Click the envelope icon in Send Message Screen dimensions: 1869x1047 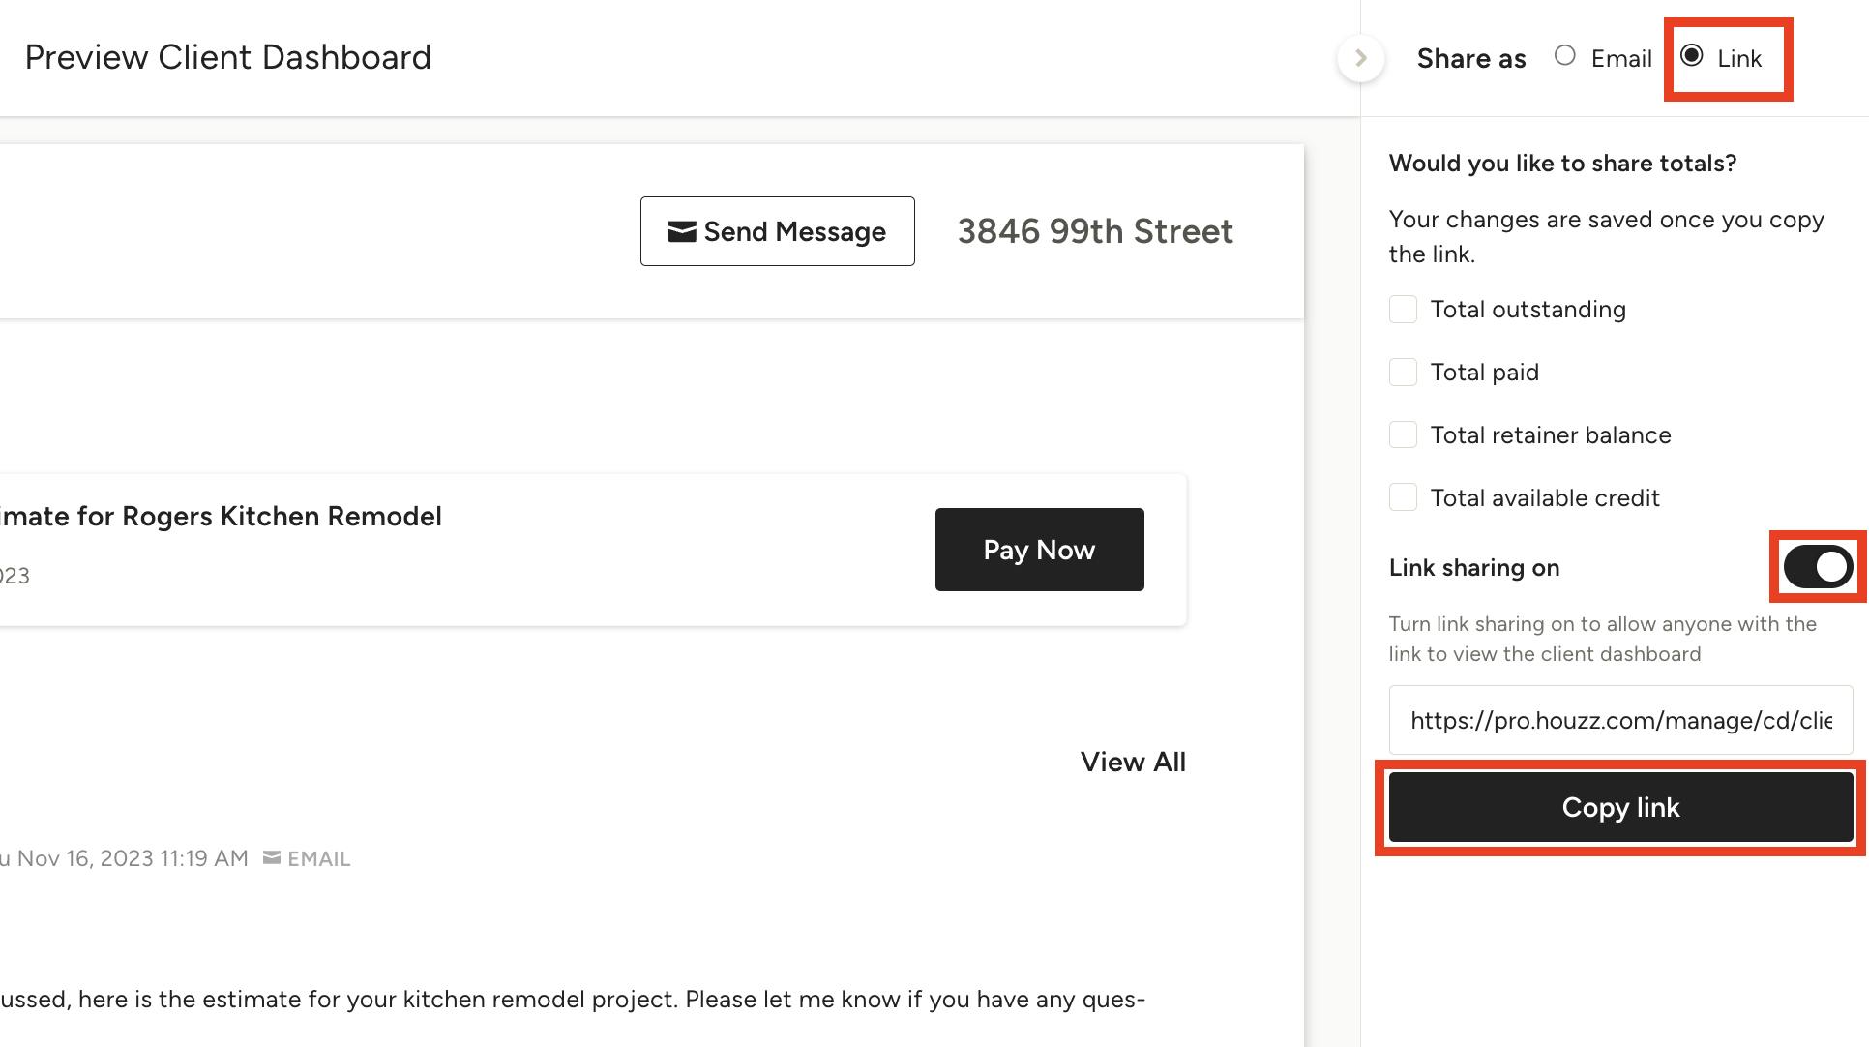pos(682,231)
